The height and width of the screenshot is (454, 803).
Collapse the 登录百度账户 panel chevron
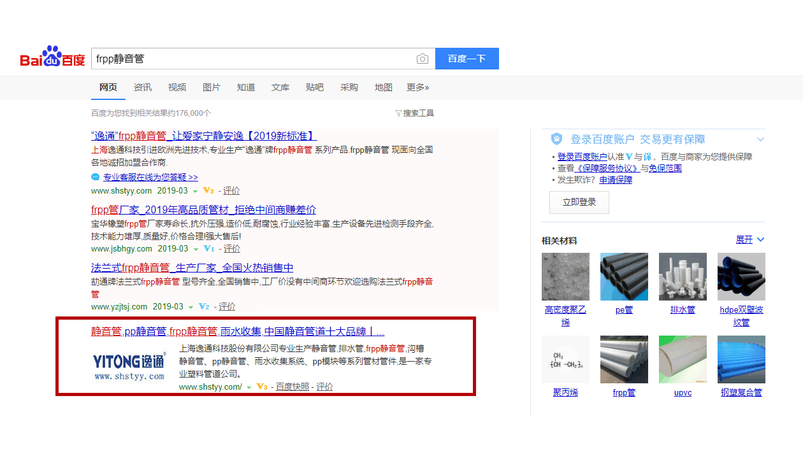click(x=760, y=139)
